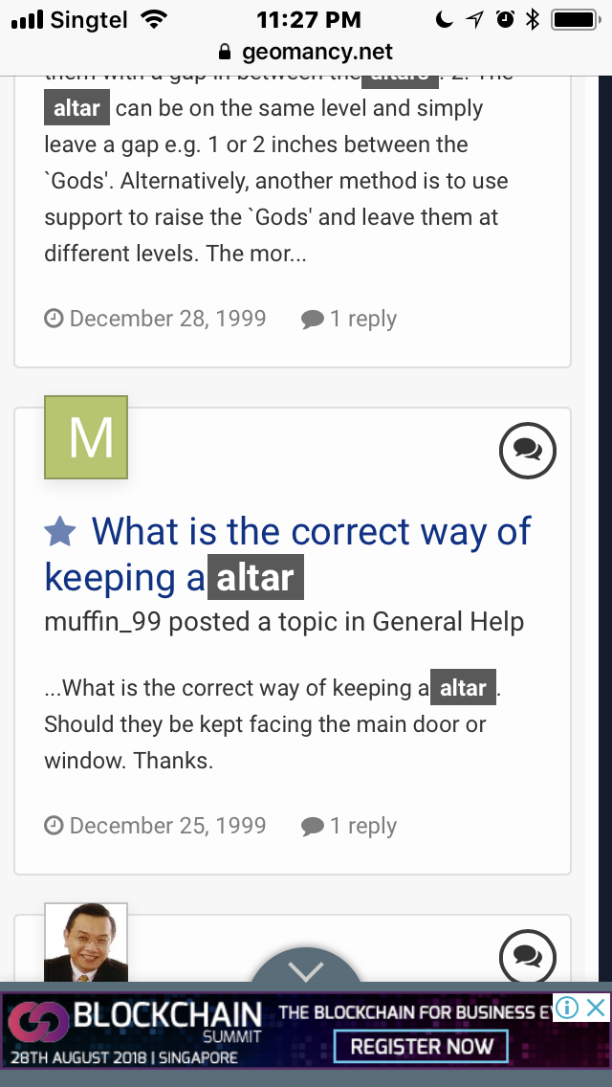
Task: Tap the green M avatar icon
Action: (86, 437)
